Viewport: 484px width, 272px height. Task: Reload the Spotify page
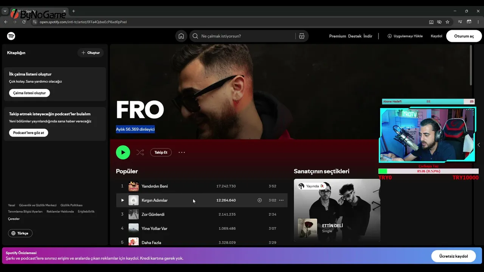pos(24,22)
